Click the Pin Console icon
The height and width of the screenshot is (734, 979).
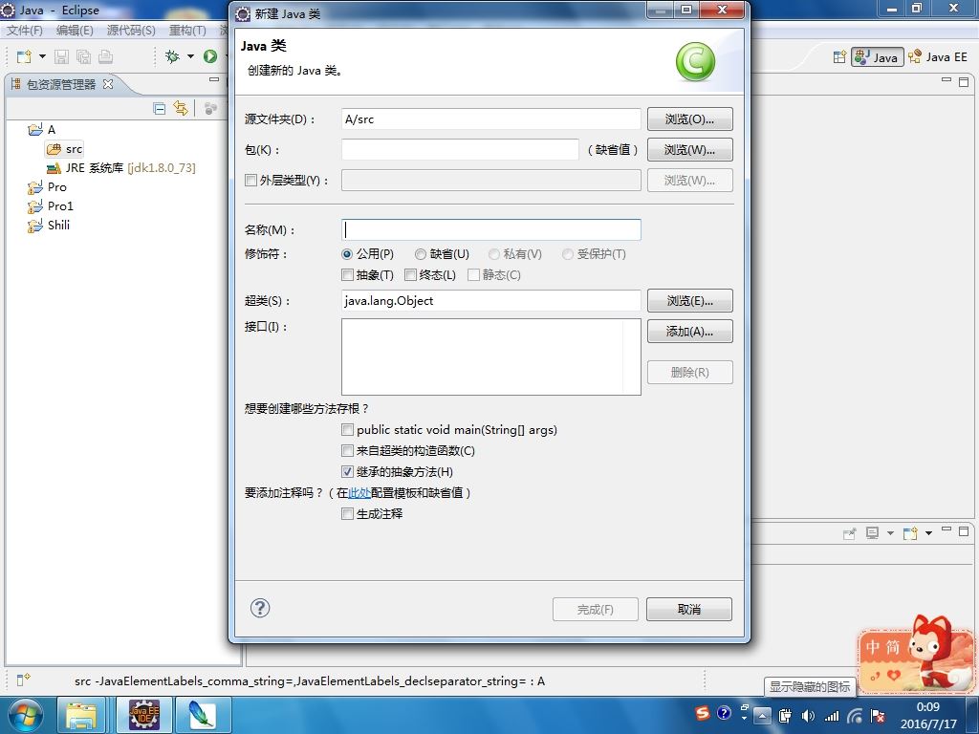coord(849,533)
